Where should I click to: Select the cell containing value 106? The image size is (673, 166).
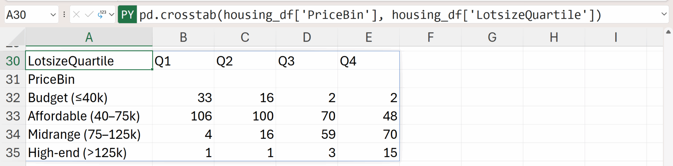click(183, 116)
